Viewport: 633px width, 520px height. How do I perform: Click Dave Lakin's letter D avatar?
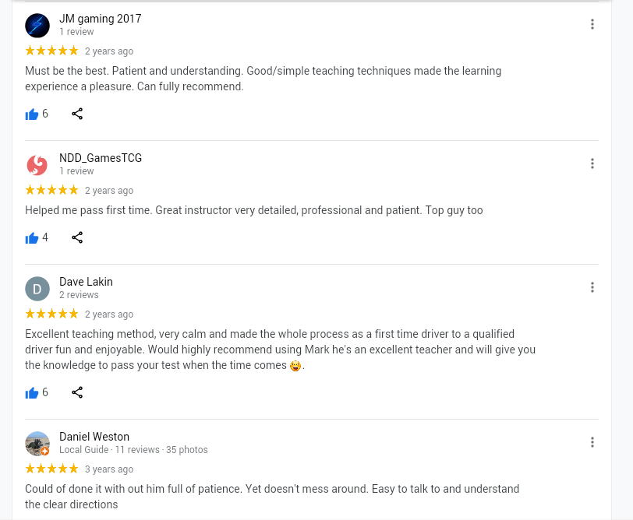point(37,289)
